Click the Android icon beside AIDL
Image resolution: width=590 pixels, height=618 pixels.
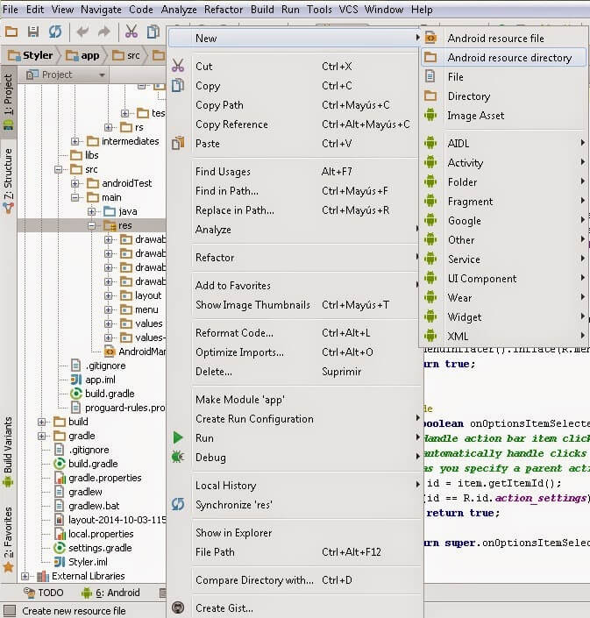(x=430, y=143)
